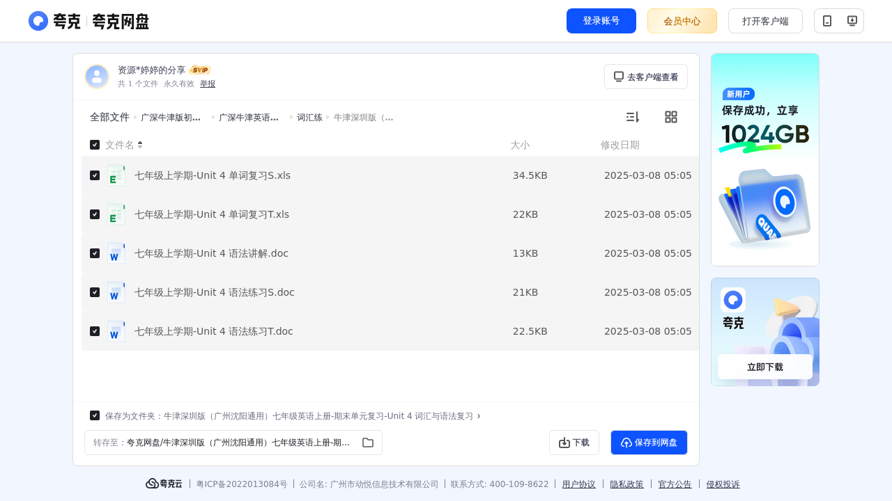Open 侵权投诉 footer link
Viewport: 892px width, 501px height.
coord(723,484)
